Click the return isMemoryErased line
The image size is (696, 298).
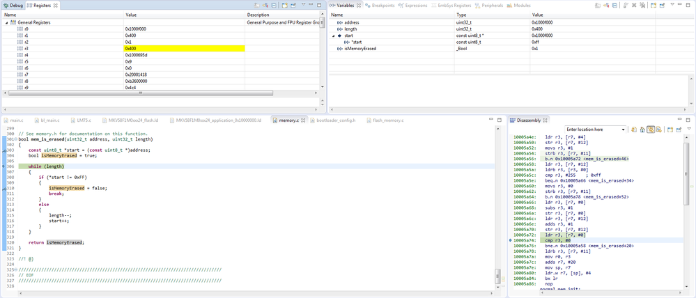[x=56, y=242]
